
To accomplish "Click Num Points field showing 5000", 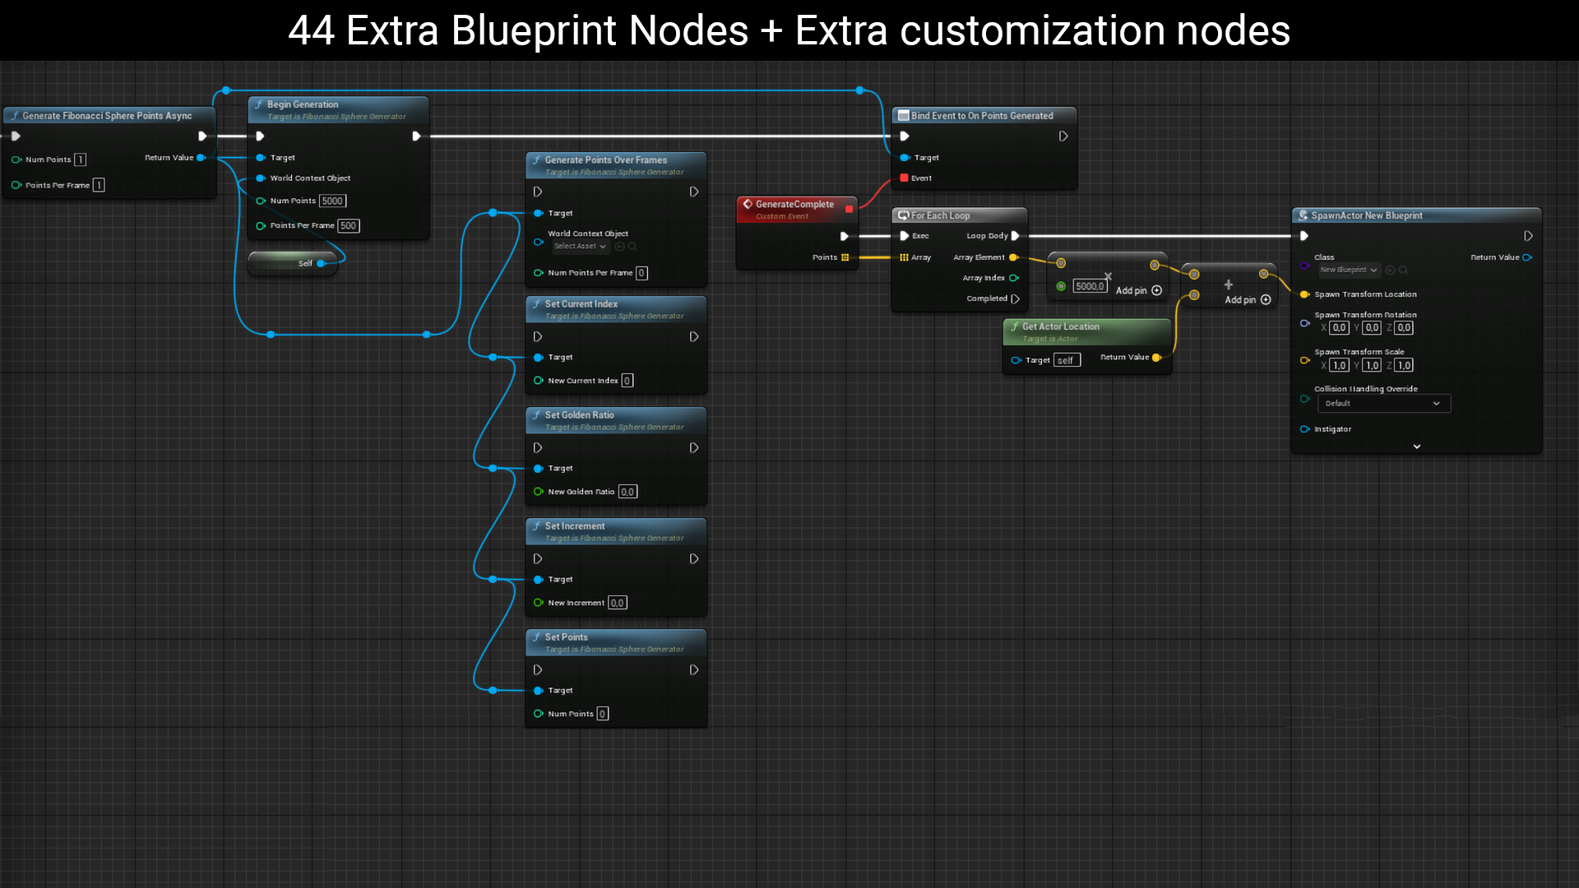I will pyautogui.click(x=332, y=201).
